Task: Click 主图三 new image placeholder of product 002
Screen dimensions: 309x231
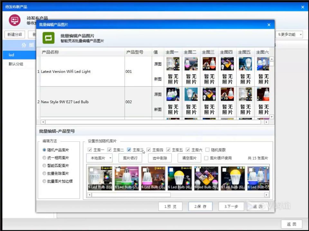Action: [x=209, y=109]
